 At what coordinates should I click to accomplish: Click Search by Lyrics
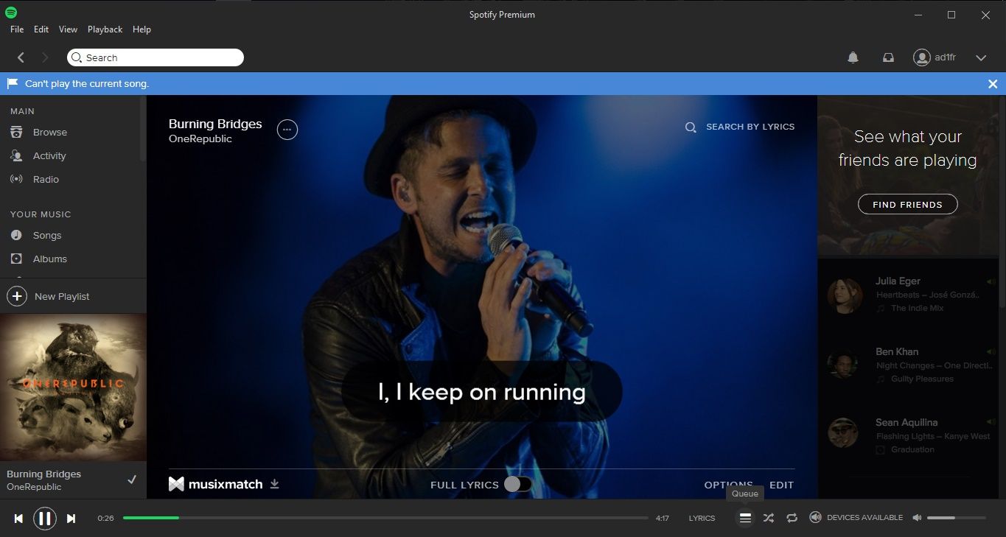click(741, 127)
